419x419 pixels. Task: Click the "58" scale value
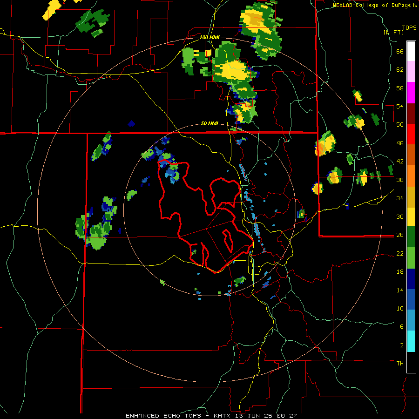400,88
